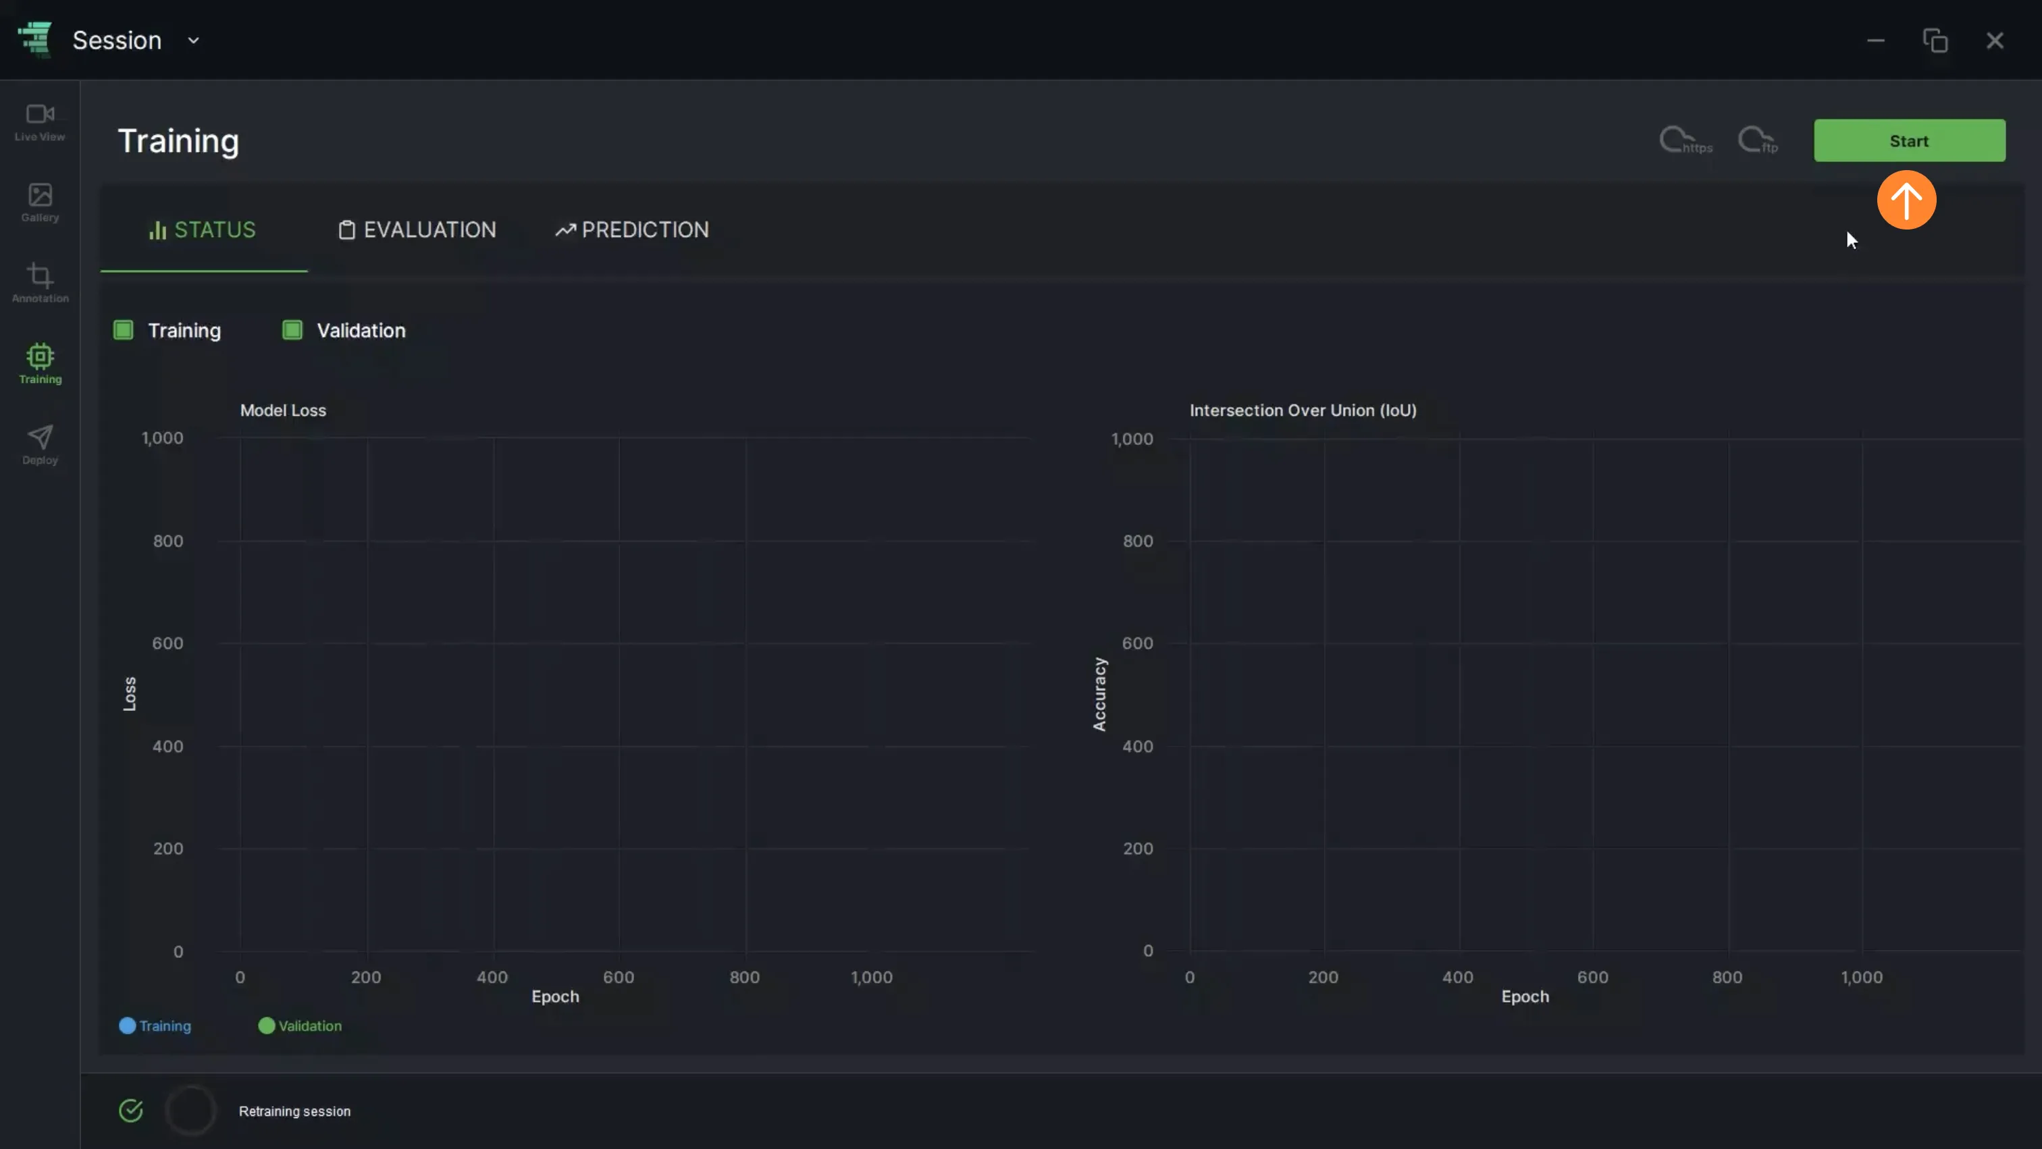The width and height of the screenshot is (2042, 1149).
Task: Uncheck the Validation checkbox
Action: coord(292,330)
